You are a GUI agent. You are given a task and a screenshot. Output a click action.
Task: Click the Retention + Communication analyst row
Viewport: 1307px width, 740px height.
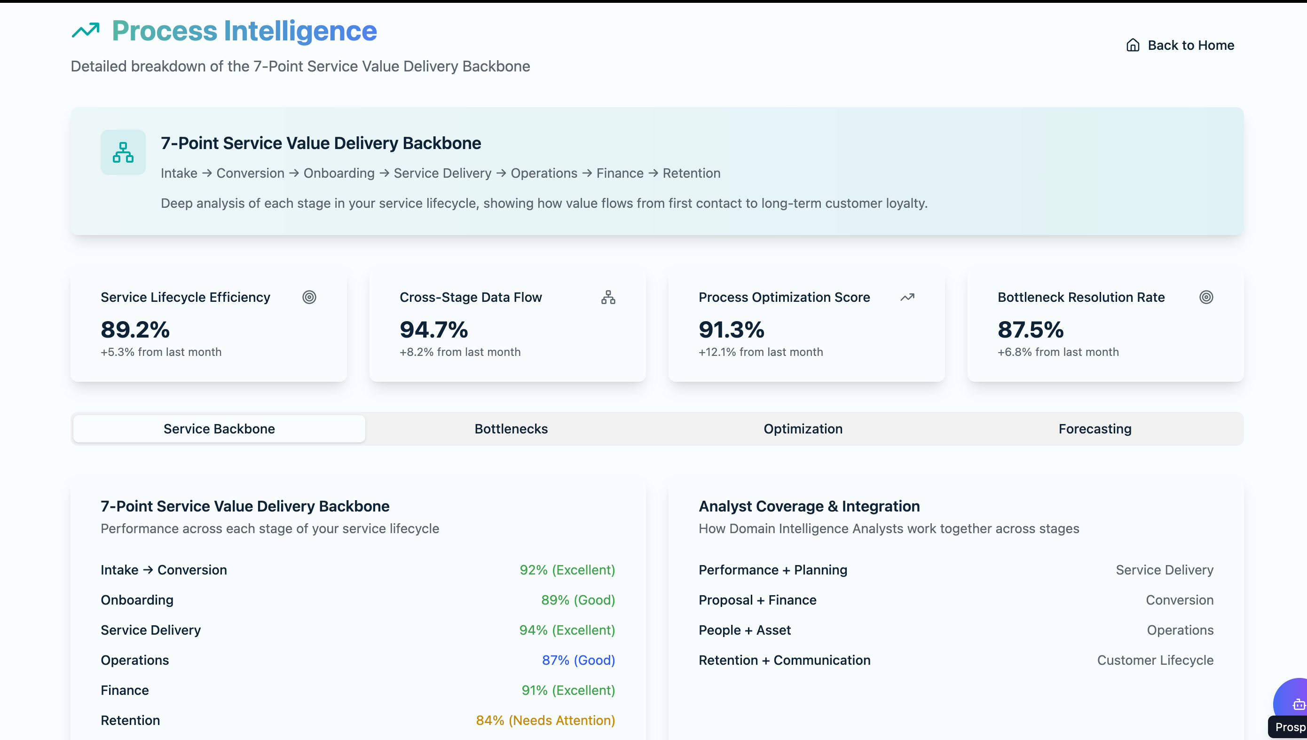[784, 660]
